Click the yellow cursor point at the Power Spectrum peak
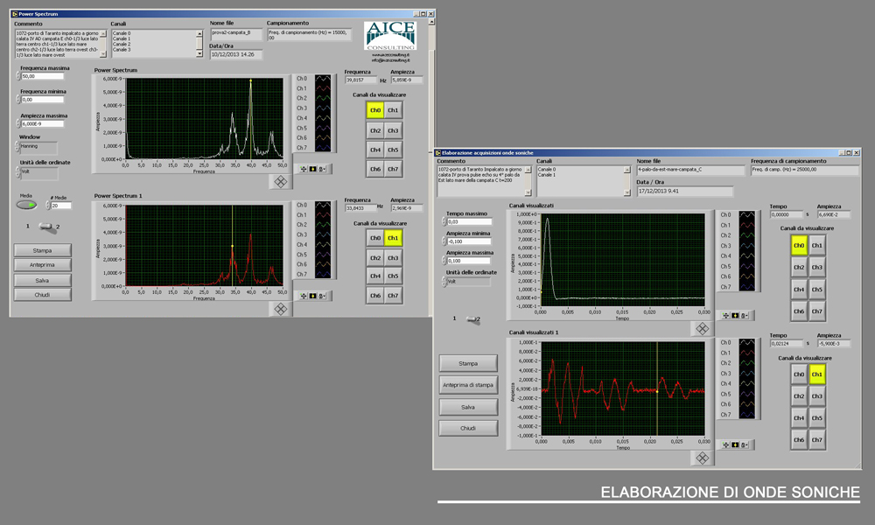 click(250, 80)
